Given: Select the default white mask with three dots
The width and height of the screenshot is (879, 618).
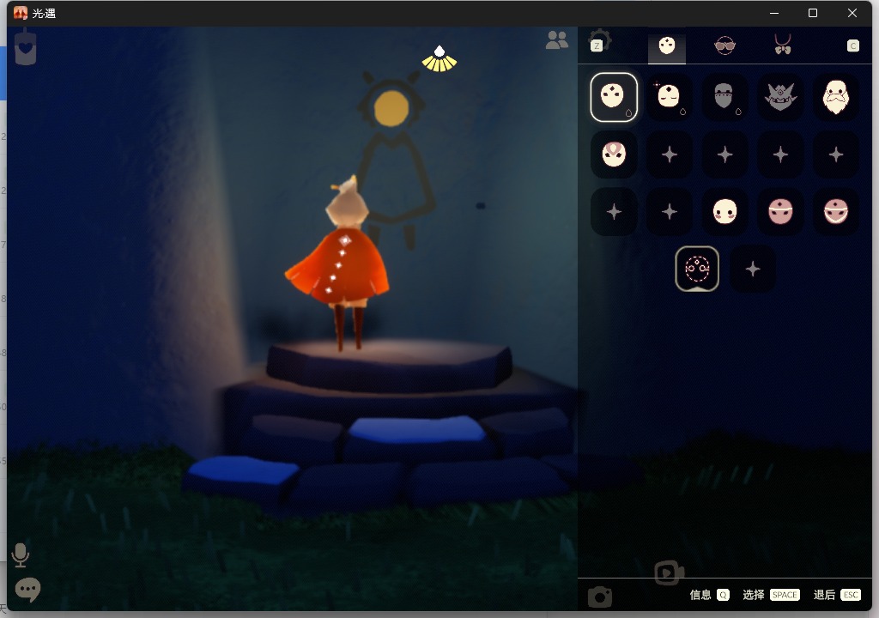Looking at the screenshot, I should pyautogui.click(x=614, y=97).
